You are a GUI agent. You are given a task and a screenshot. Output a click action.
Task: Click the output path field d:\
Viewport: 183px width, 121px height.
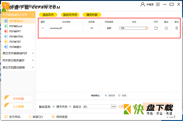pyautogui.click(x=97, y=107)
